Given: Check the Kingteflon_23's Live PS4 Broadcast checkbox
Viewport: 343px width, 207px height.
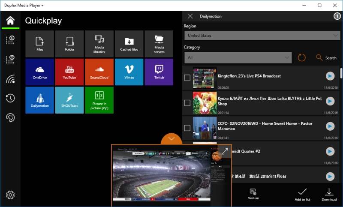Looking at the screenshot, I should [187, 78].
